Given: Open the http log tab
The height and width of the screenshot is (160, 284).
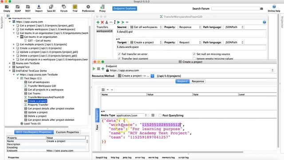Looking at the screenshot, I should (115, 157).
